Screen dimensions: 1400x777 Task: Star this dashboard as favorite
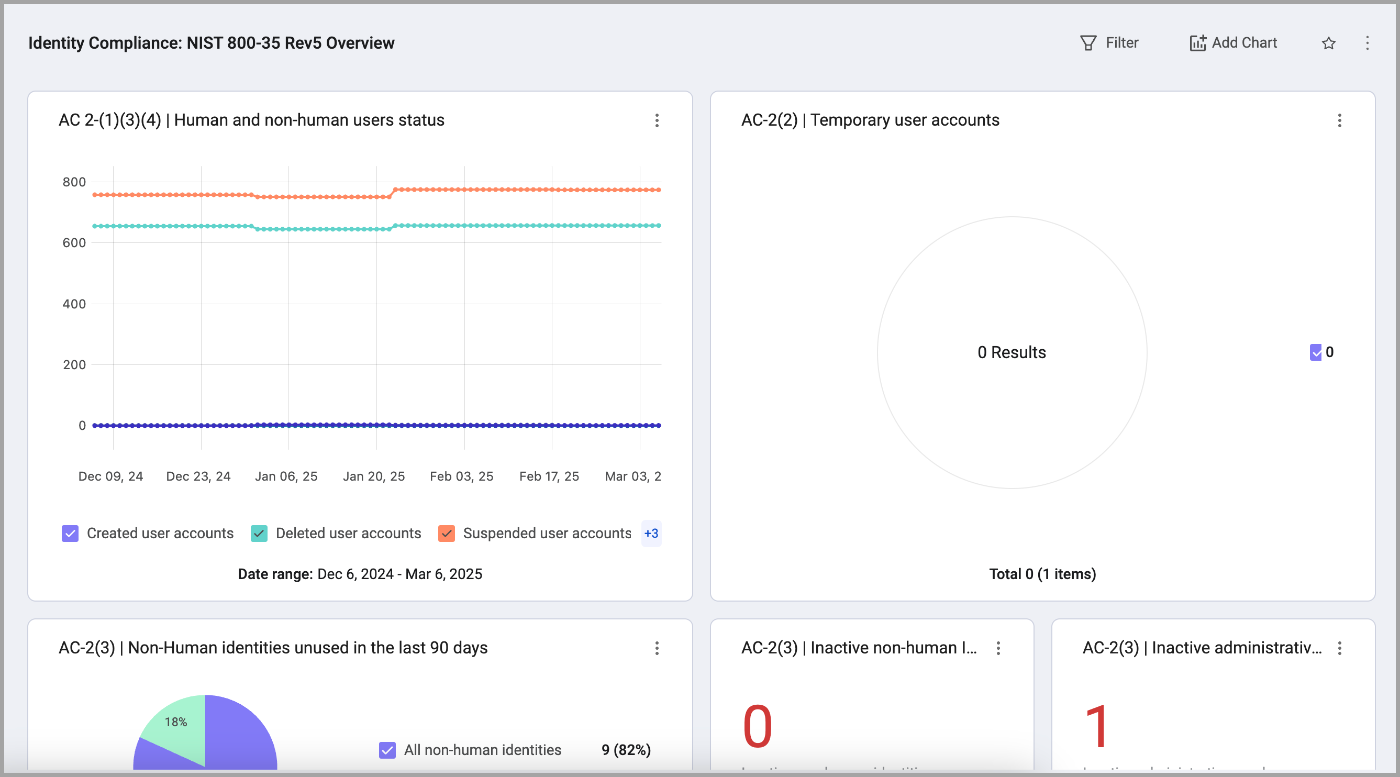click(x=1328, y=43)
